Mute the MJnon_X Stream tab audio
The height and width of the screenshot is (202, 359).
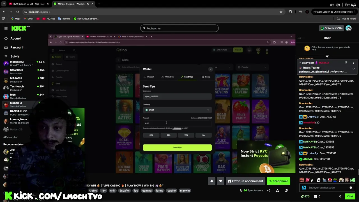[88, 4]
